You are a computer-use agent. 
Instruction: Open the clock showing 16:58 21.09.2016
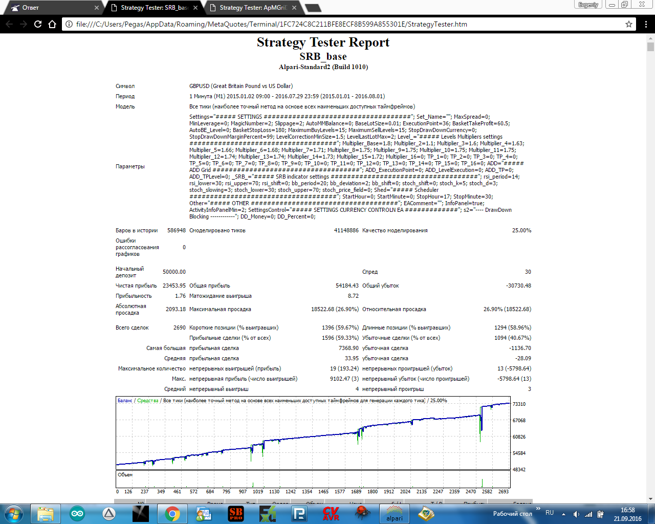click(x=628, y=514)
